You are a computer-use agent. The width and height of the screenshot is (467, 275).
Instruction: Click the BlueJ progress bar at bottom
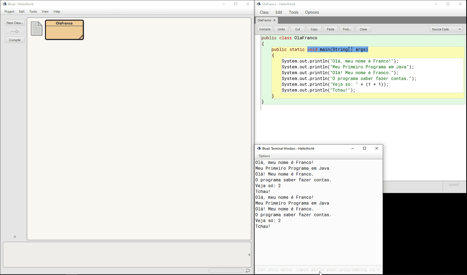tap(226, 271)
